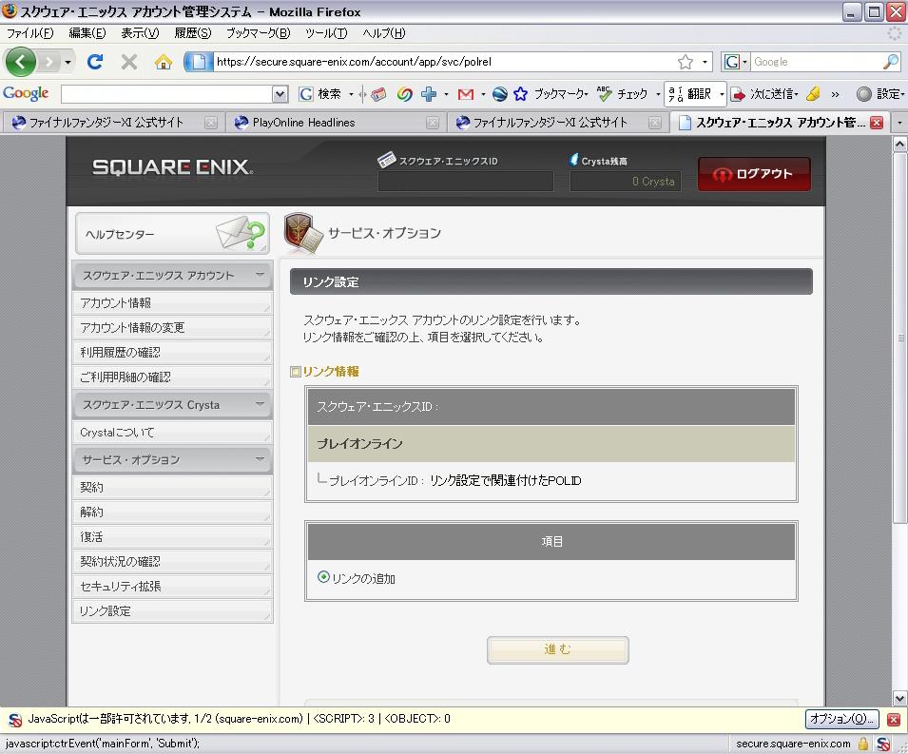Collapse the サービス・オプション sidebar section
The height and width of the screenshot is (754, 908).
[260, 458]
